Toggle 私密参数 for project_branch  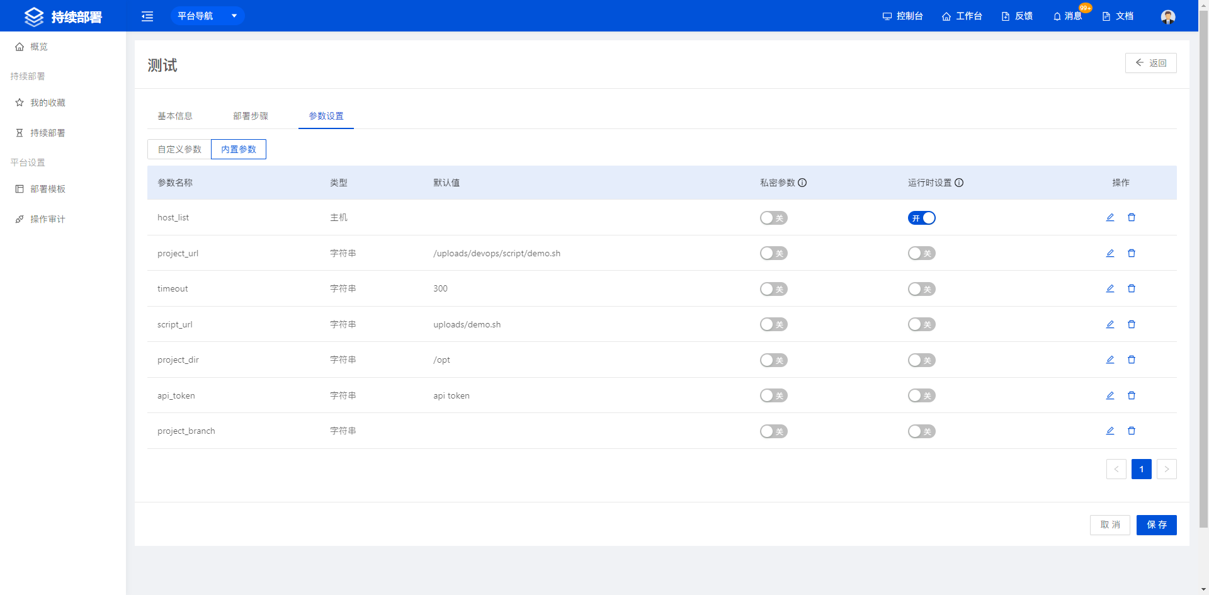coord(774,431)
